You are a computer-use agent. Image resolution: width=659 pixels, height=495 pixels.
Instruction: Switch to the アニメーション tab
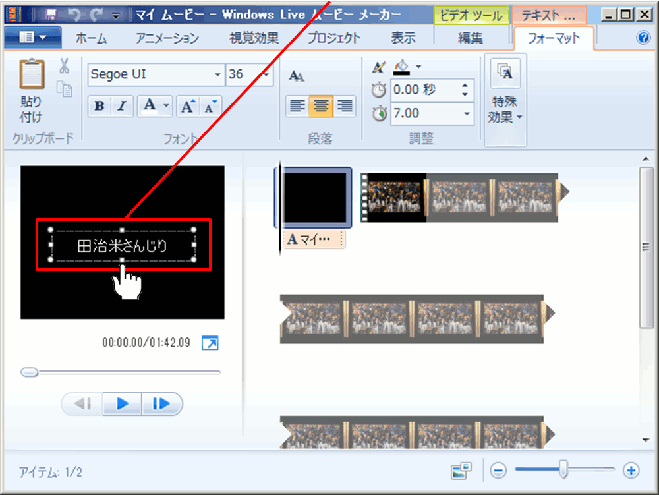(x=167, y=38)
